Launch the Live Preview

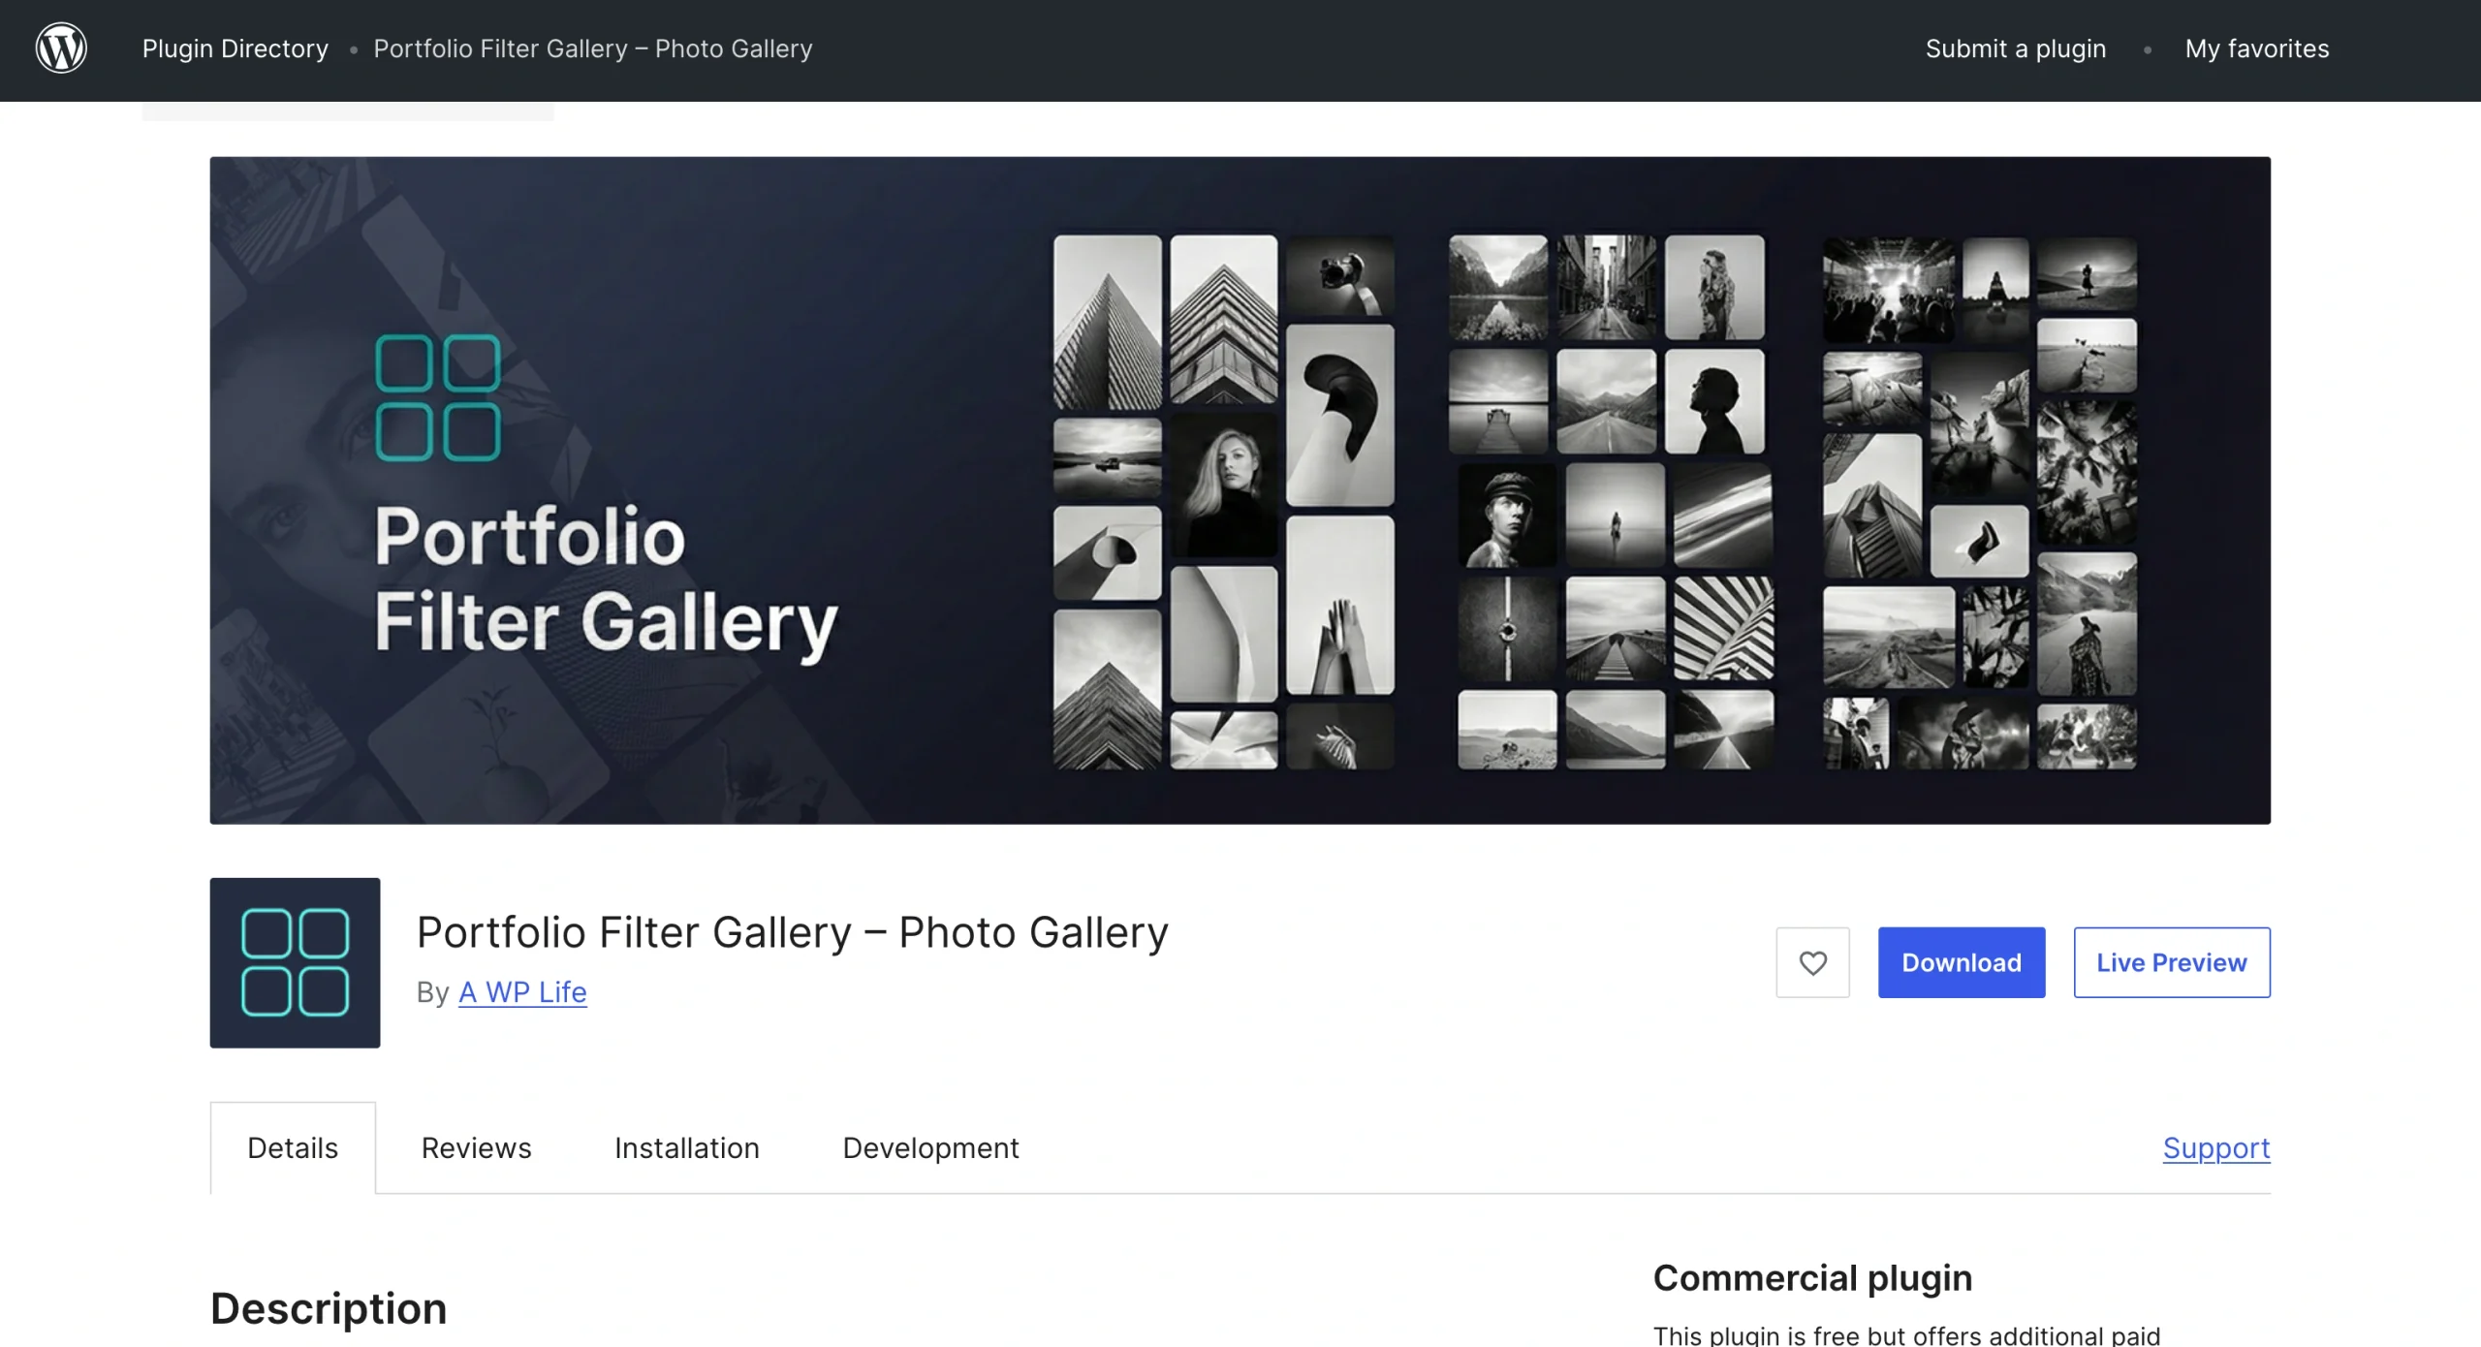pyautogui.click(x=2172, y=962)
